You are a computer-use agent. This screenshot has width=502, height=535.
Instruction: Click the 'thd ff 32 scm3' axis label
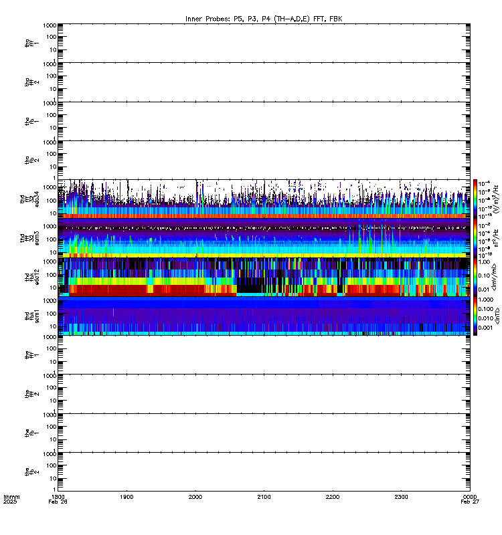29,238
